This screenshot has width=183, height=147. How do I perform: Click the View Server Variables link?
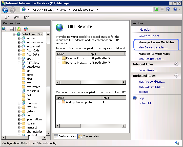point(153,47)
